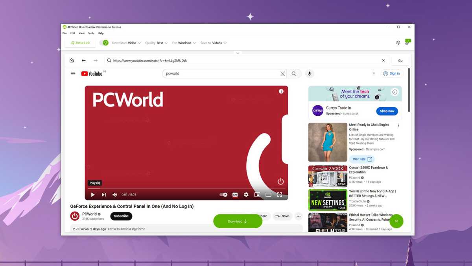Open the Download Video type dropdown
The width and height of the screenshot is (472, 266).
pos(126,43)
